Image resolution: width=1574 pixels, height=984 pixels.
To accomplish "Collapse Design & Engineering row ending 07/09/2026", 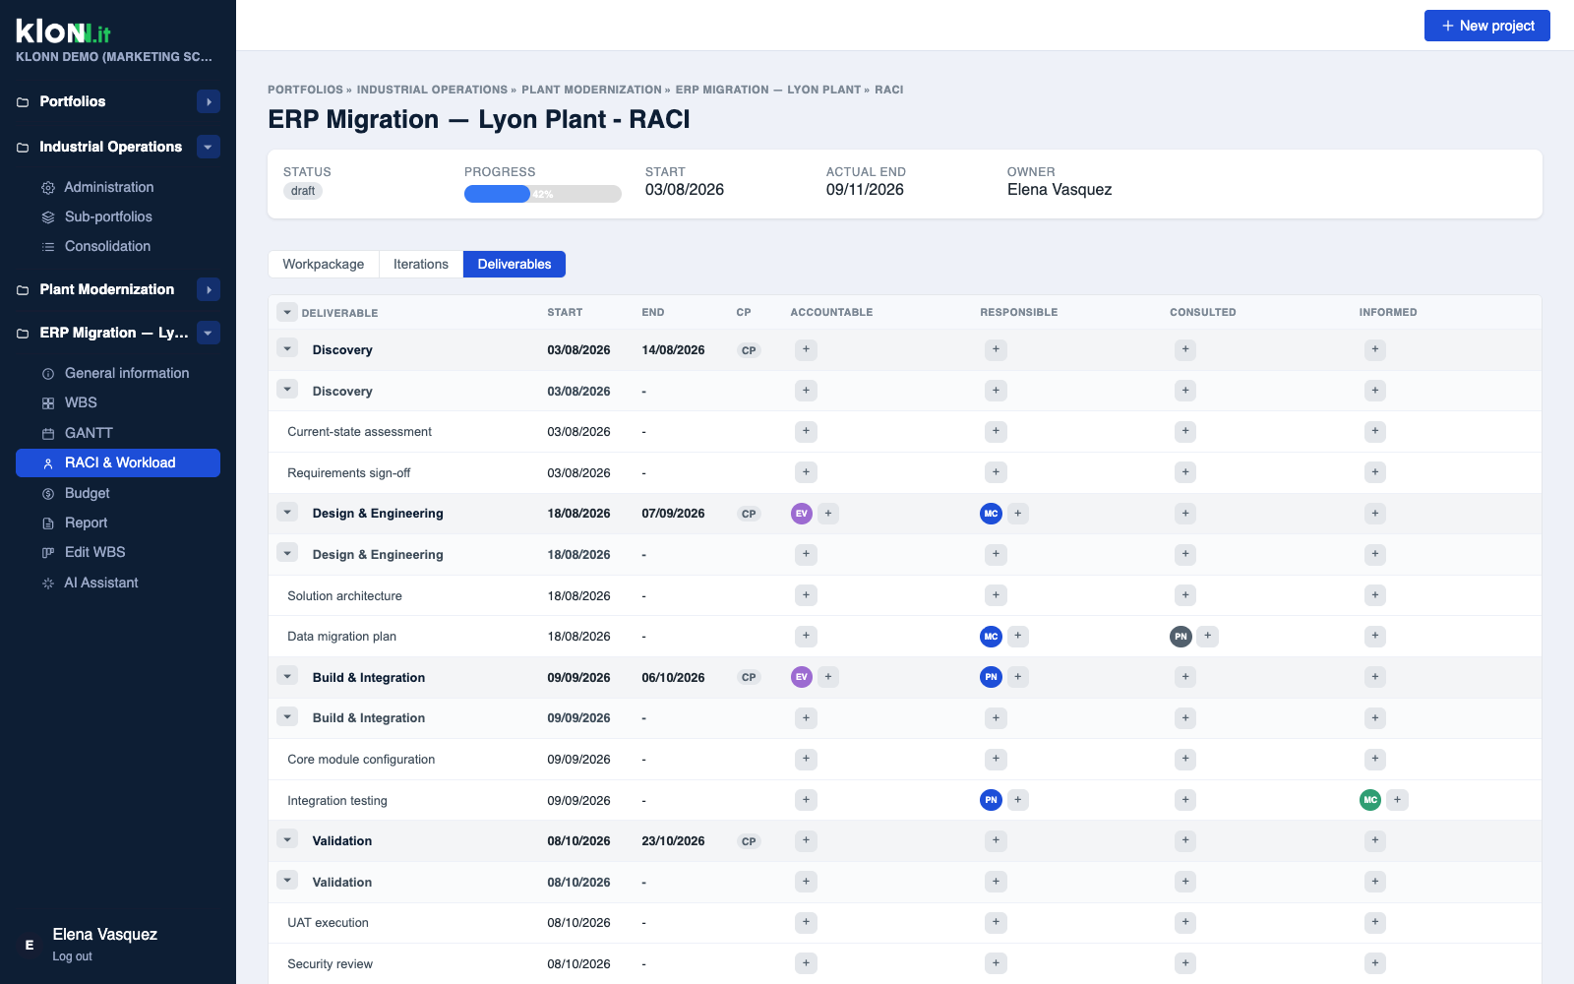I will [x=287, y=512].
